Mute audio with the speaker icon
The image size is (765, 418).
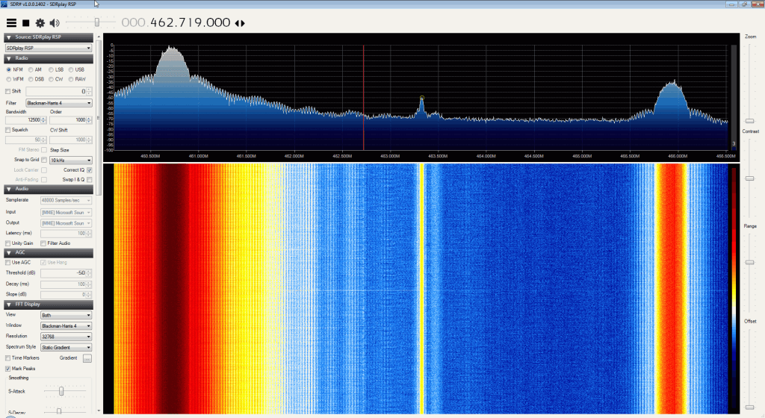(55, 23)
